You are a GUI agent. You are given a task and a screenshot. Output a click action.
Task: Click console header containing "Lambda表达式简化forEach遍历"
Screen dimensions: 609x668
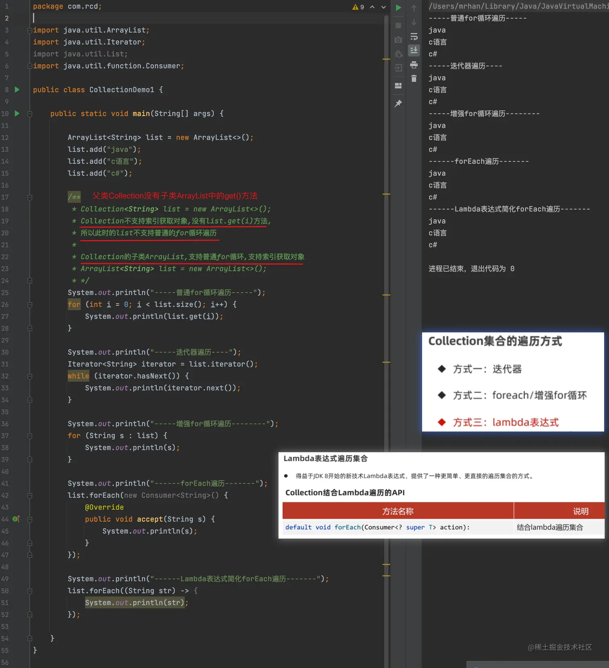(x=509, y=209)
